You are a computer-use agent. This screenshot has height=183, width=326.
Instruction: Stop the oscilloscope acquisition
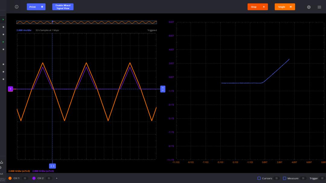coord(257,7)
